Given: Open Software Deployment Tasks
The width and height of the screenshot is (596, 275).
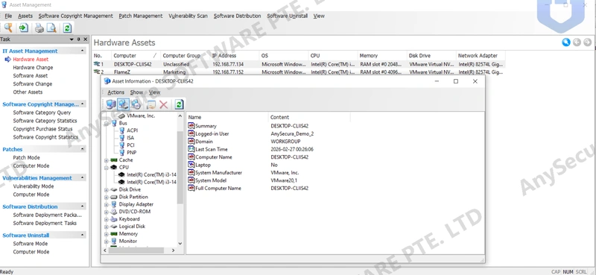Looking at the screenshot, I should click(x=45, y=224).
